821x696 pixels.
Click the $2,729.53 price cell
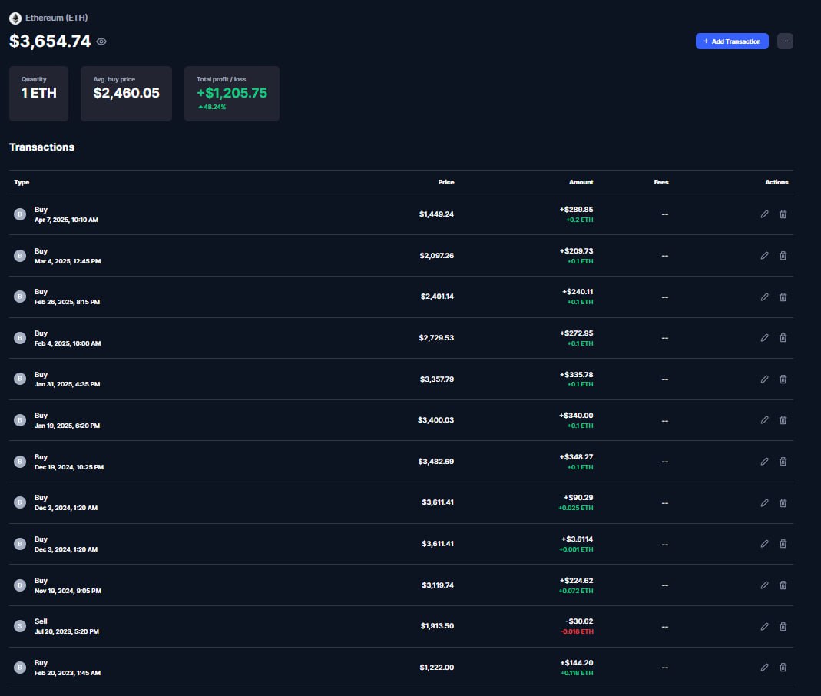[436, 338]
